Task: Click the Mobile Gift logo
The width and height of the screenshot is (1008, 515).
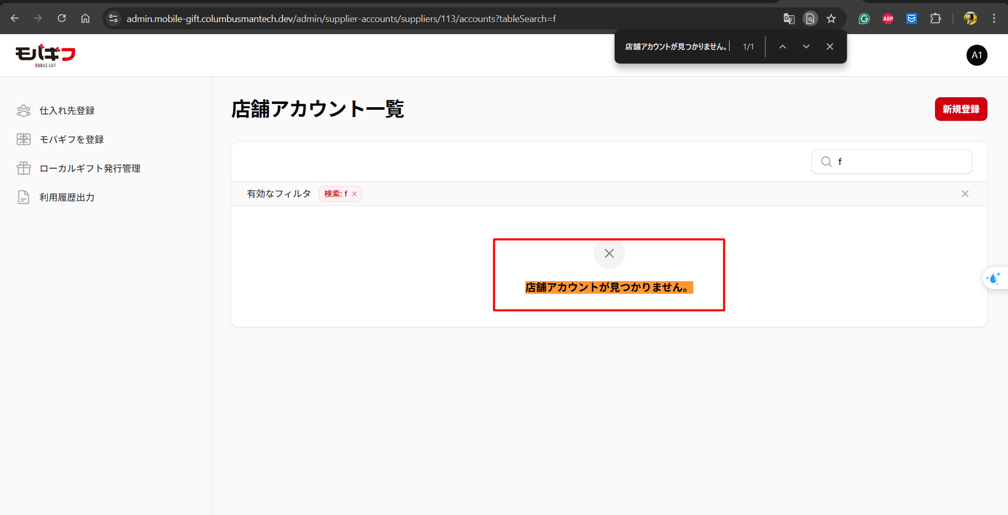Action: tap(45, 55)
